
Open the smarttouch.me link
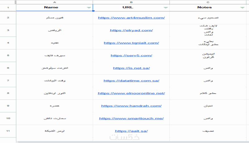(x=131, y=118)
